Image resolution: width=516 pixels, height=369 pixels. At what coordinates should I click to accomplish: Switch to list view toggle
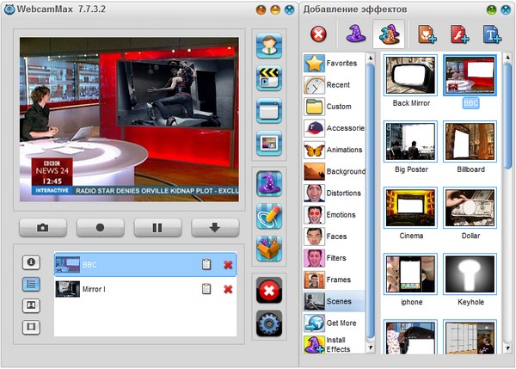tap(31, 283)
